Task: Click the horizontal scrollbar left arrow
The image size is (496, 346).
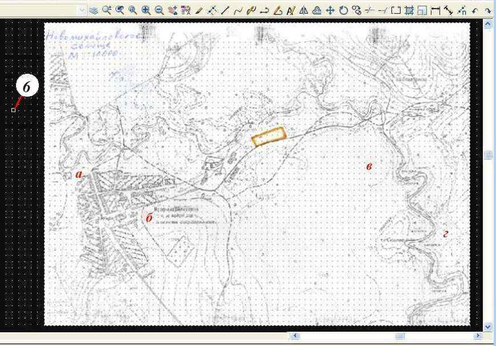Action: click(x=295, y=335)
